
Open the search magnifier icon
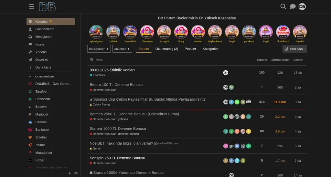point(283,6)
